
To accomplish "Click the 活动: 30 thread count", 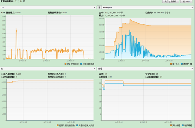I will pyautogui.click(x=103, y=74).
